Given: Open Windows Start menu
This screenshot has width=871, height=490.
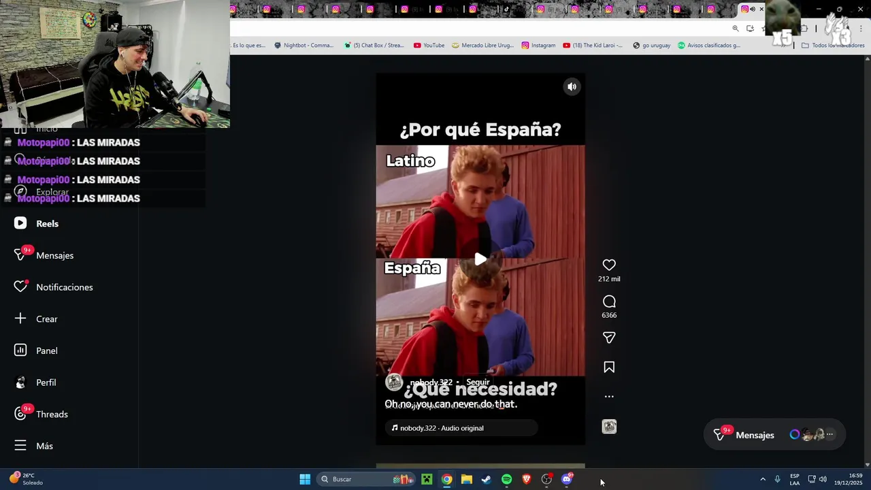Looking at the screenshot, I should pos(305,479).
